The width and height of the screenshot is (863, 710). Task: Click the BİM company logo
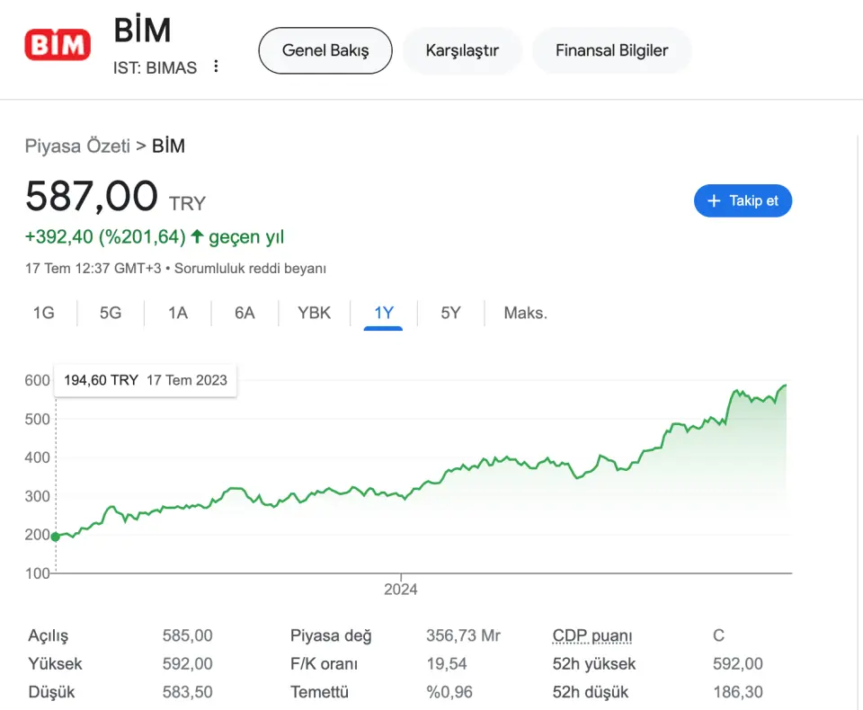coord(58,45)
